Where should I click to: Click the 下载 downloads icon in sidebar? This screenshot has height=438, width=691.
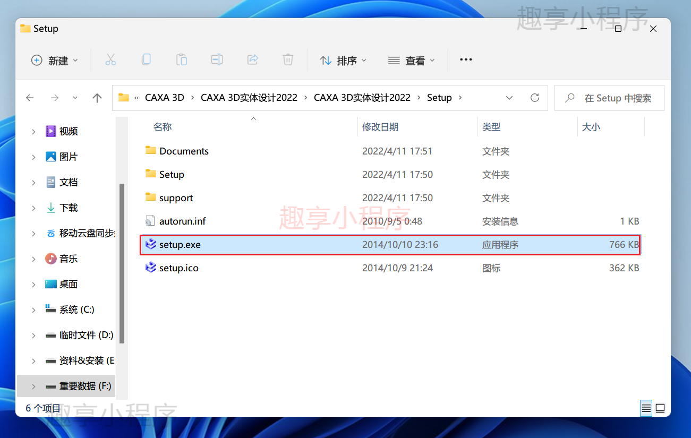[51, 208]
